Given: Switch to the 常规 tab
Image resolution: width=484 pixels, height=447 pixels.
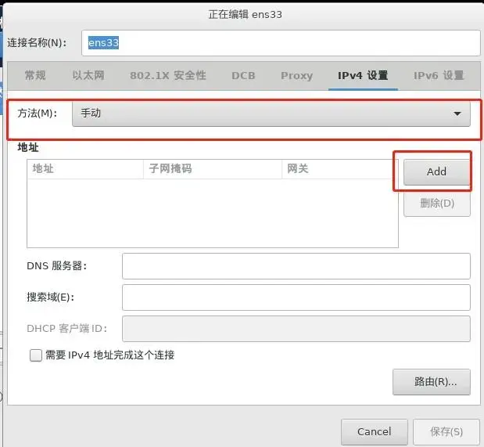Looking at the screenshot, I should pyautogui.click(x=35, y=75).
